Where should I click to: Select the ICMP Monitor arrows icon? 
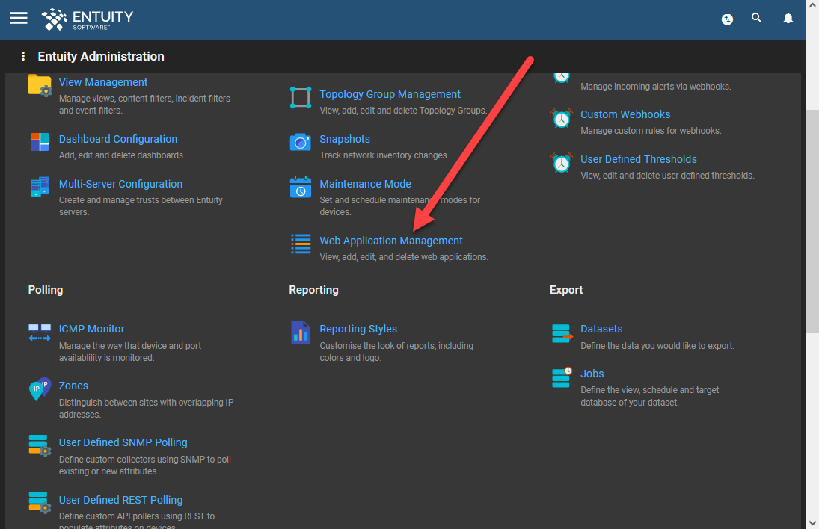pyautogui.click(x=39, y=331)
